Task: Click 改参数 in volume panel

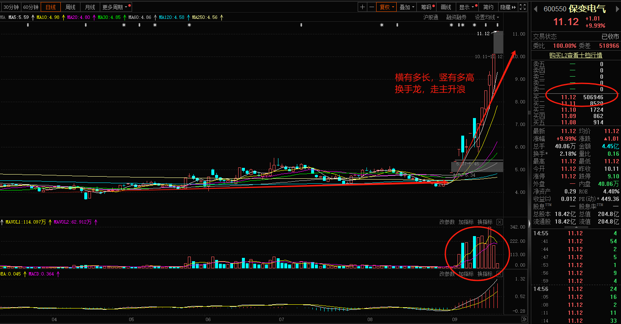Action: click(447, 222)
